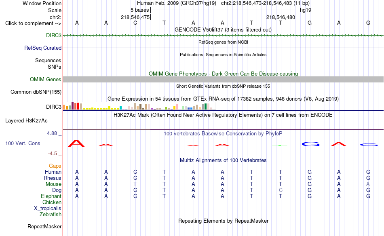Open 'Multiz Alignments of 100 Vertebrates' title

[223, 160]
